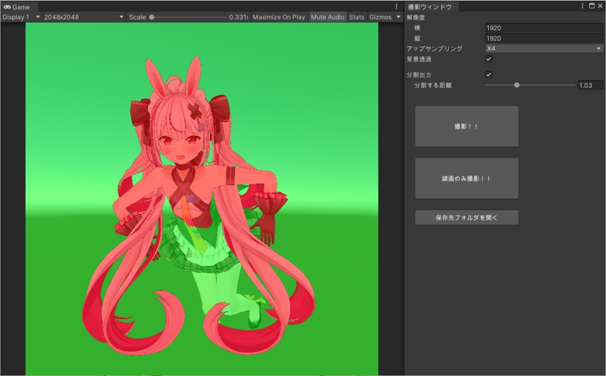Screen dimensions: 606x376
Task: Click the 分割する距離 slider handle
Action: [x=516, y=85]
